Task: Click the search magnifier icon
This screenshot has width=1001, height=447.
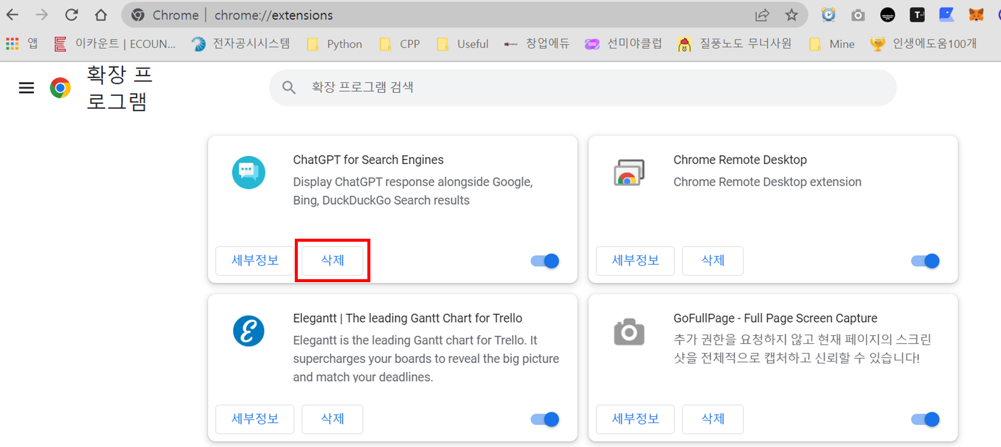Action: pyautogui.click(x=289, y=88)
